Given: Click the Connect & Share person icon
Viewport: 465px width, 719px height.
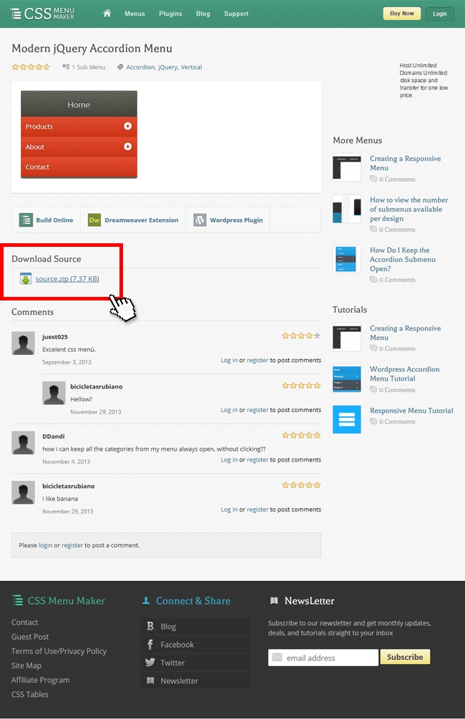Looking at the screenshot, I should [x=146, y=600].
